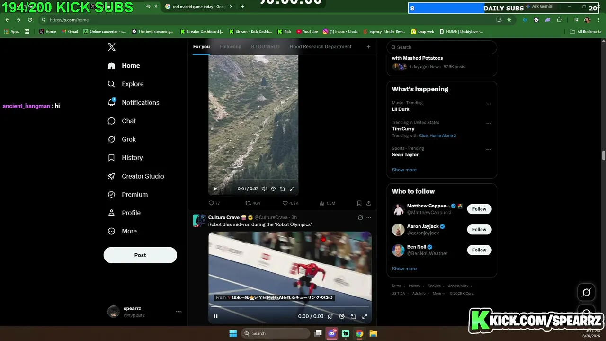The width and height of the screenshot is (606, 341).
Task: Open the Explore page
Action: point(125,84)
